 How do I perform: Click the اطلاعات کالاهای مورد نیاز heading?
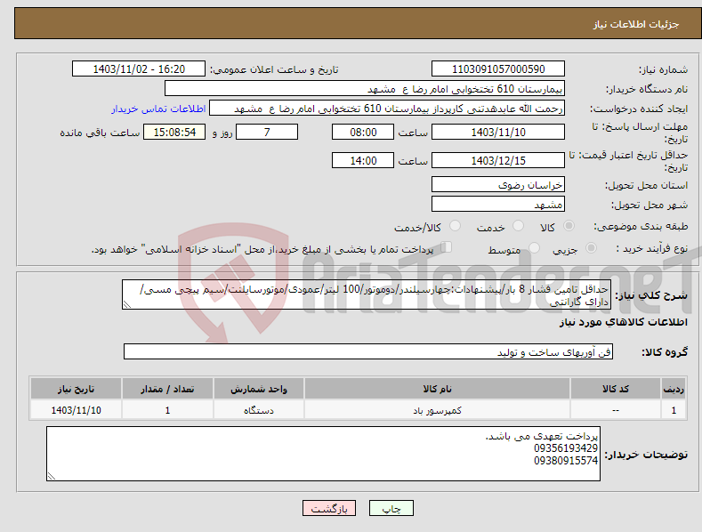coord(623,322)
